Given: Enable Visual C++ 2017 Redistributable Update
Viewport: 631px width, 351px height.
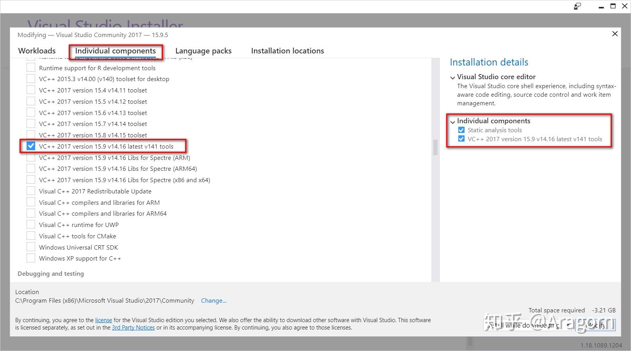Looking at the screenshot, I should tap(31, 191).
